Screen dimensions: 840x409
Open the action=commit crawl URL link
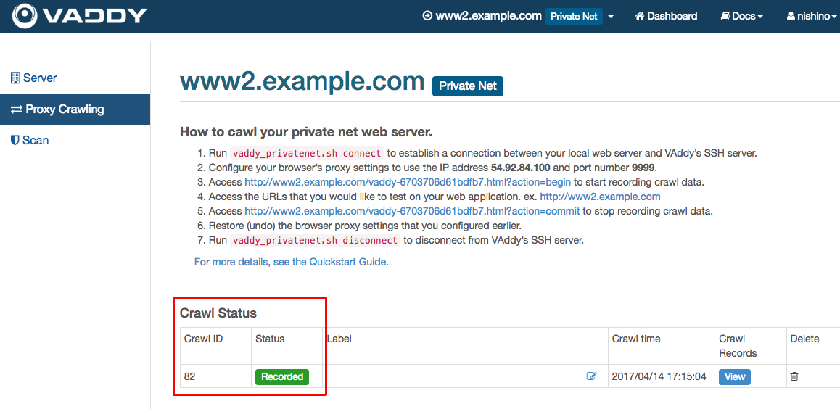click(412, 211)
